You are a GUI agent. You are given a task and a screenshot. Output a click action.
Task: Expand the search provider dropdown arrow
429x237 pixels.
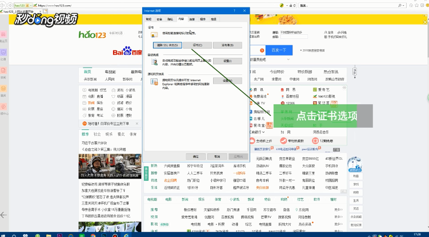pos(404,6)
